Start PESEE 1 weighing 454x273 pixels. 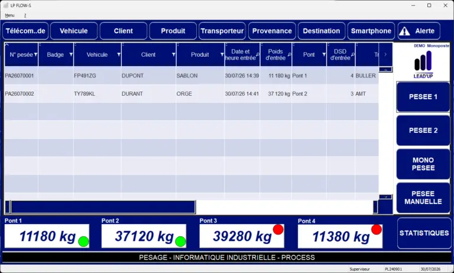tap(423, 97)
